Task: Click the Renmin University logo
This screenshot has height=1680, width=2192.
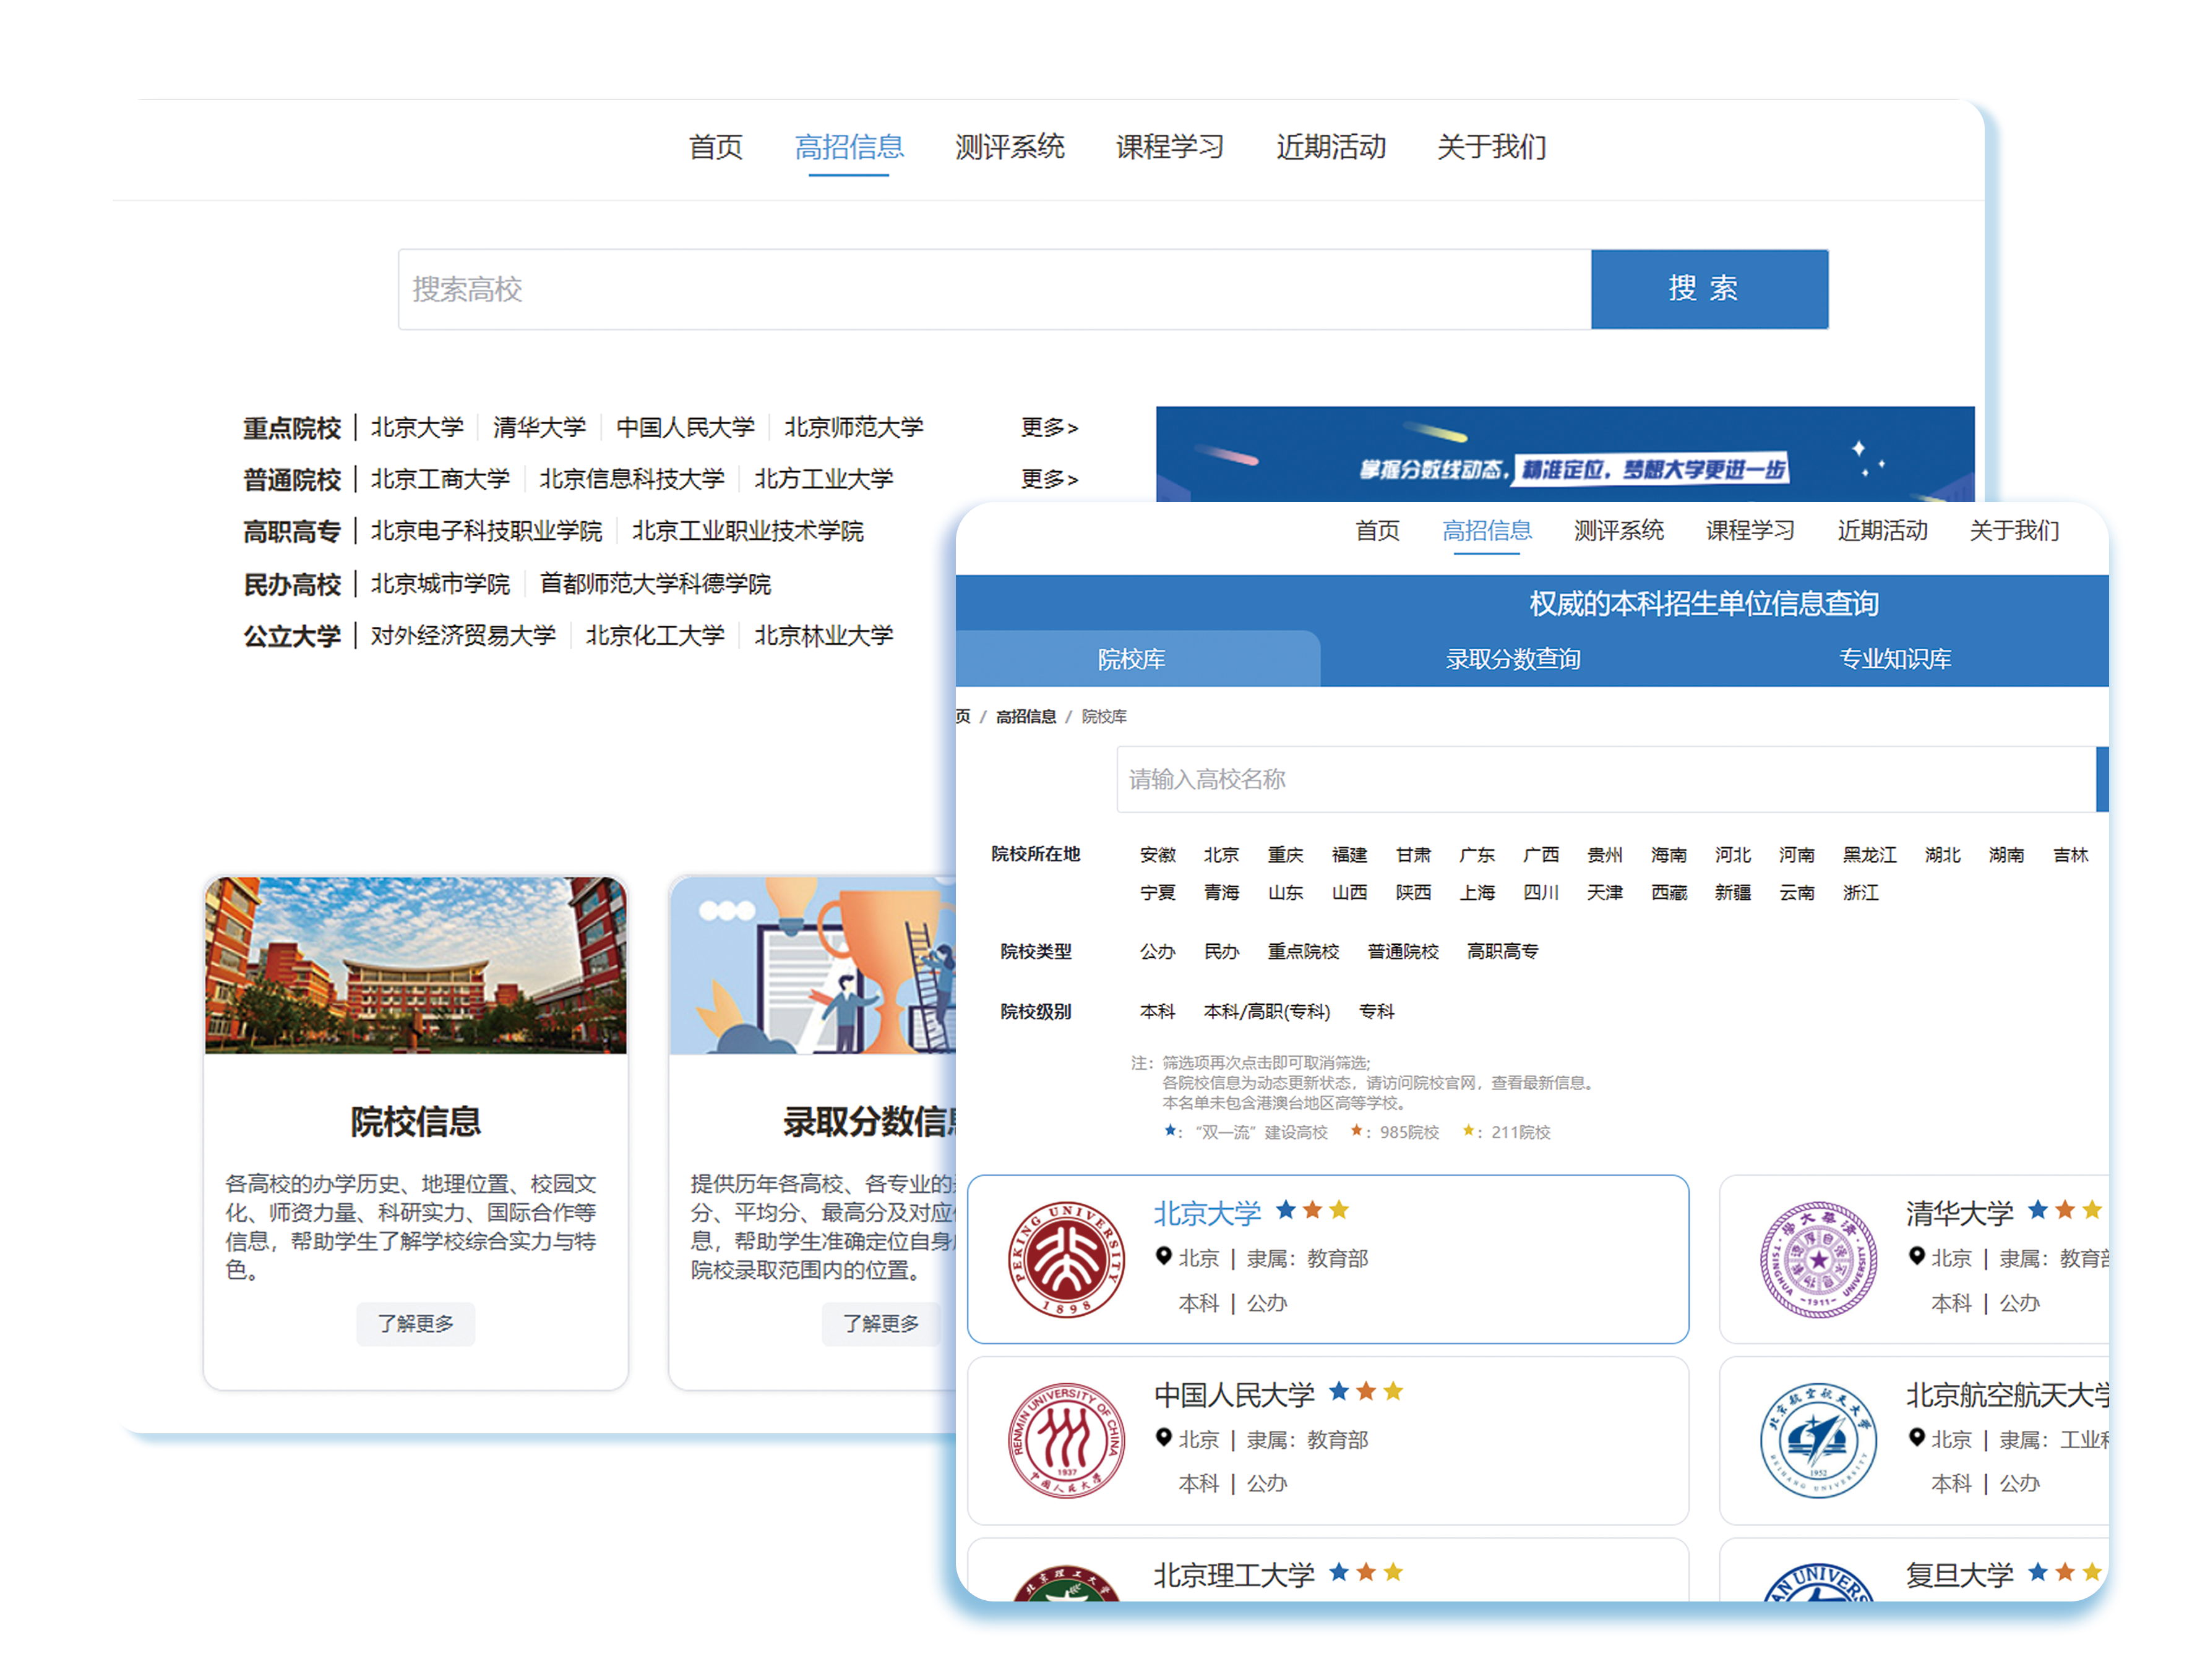Action: [x=1065, y=1440]
